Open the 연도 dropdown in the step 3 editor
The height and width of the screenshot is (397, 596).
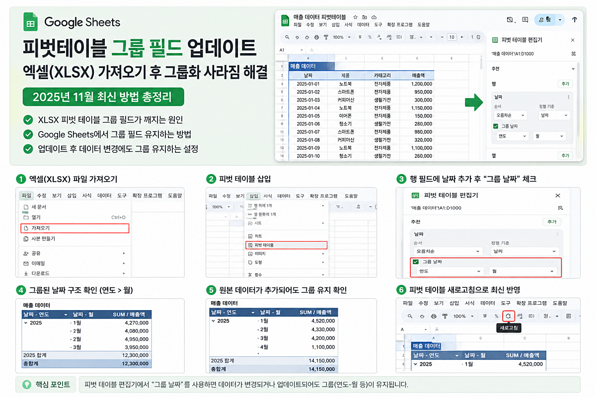(450, 271)
